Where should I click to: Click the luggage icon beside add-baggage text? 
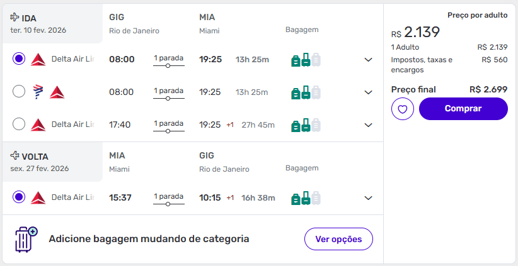point(26,239)
